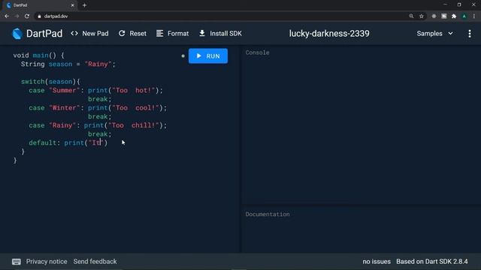
Task: Open the three-dot overflow menu in DartPad
Action: tap(470, 34)
